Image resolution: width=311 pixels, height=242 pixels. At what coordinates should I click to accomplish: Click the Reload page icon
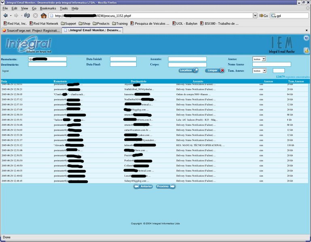point(27,16)
